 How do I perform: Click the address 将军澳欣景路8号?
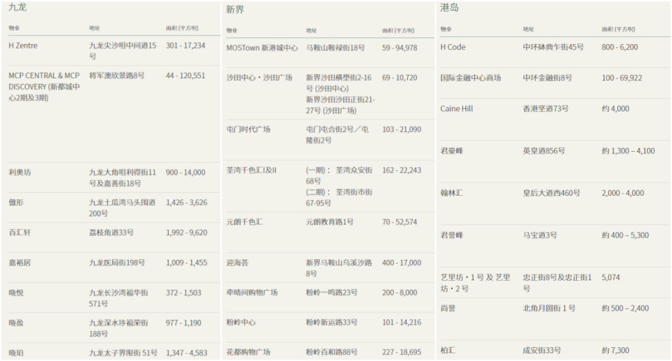pyautogui.click(x=116, y=76)
